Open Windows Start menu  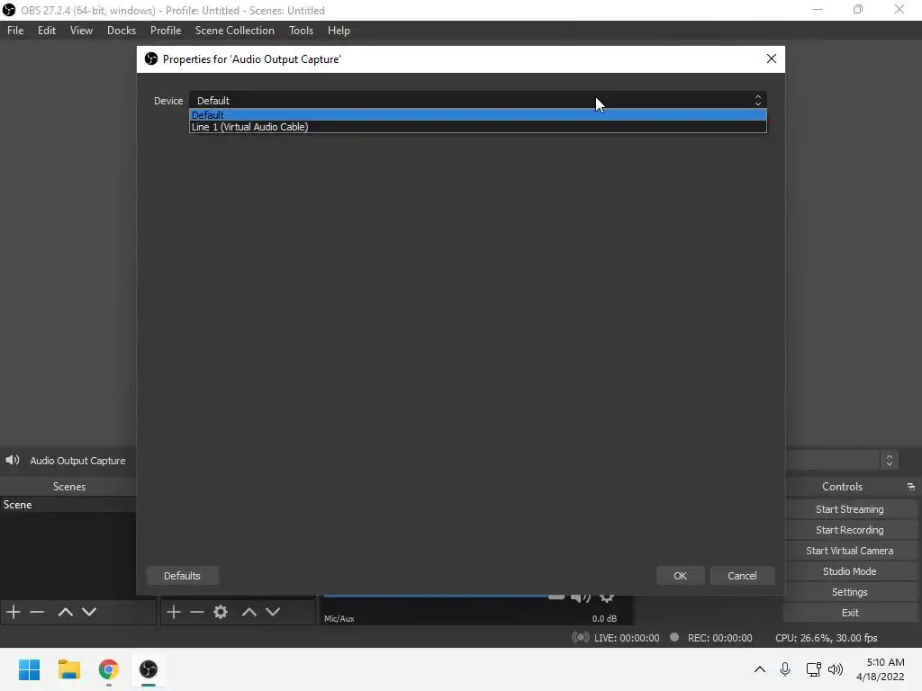coord(30,669)
